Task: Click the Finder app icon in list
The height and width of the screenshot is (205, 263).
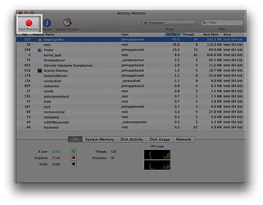Action: 40,50
